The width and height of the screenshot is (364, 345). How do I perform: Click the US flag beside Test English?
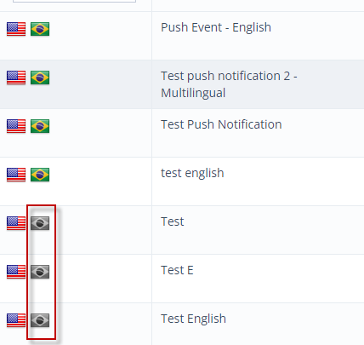click(x=16, y=320)
